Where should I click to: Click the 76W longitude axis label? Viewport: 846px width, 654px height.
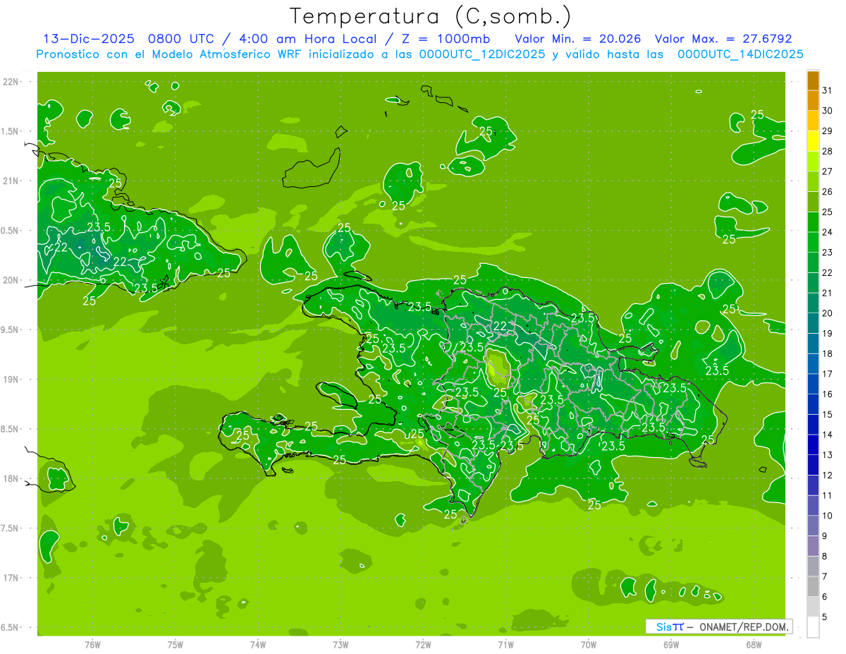pos(92,644)
